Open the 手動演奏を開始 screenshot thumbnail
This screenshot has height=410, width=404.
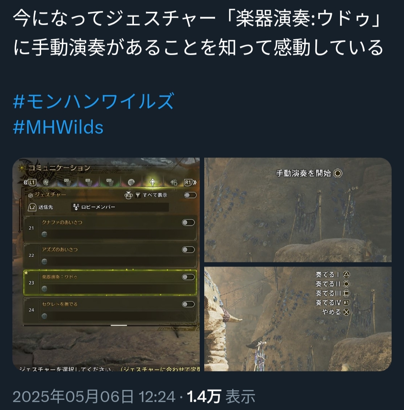298,210
